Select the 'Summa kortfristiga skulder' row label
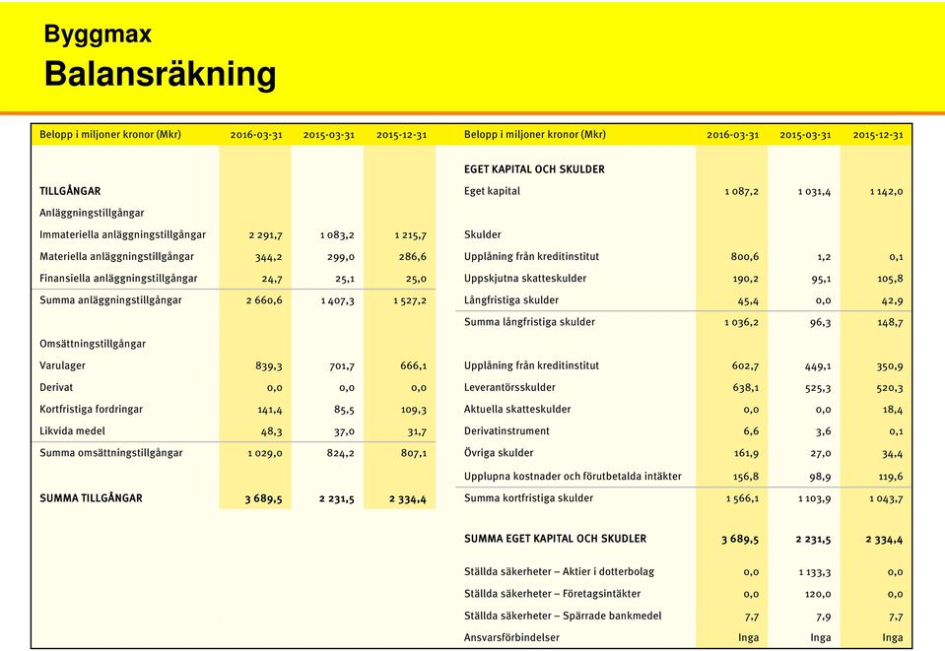Viewport: 945px width, 651px height. 528,498
